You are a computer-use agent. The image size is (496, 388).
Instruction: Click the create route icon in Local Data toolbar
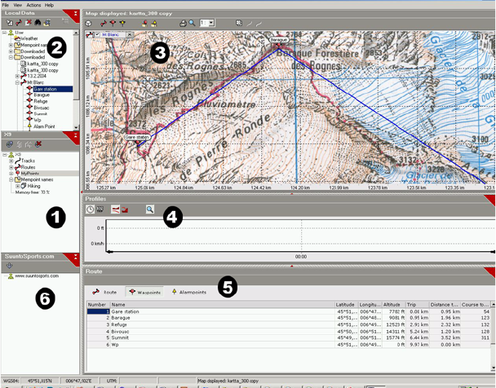pos(19,23)
